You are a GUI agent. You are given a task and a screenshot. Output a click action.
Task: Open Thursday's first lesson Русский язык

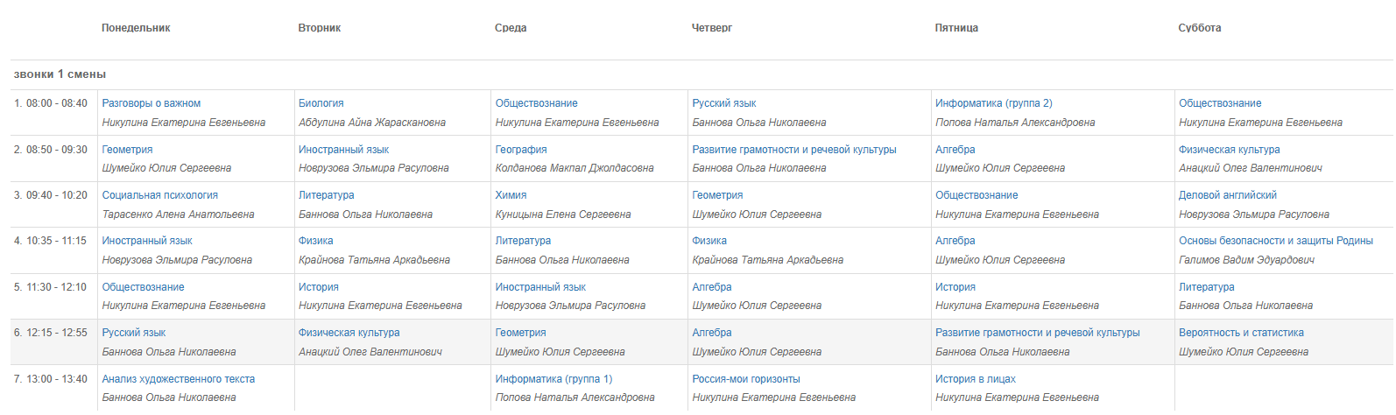click(724, 103)
